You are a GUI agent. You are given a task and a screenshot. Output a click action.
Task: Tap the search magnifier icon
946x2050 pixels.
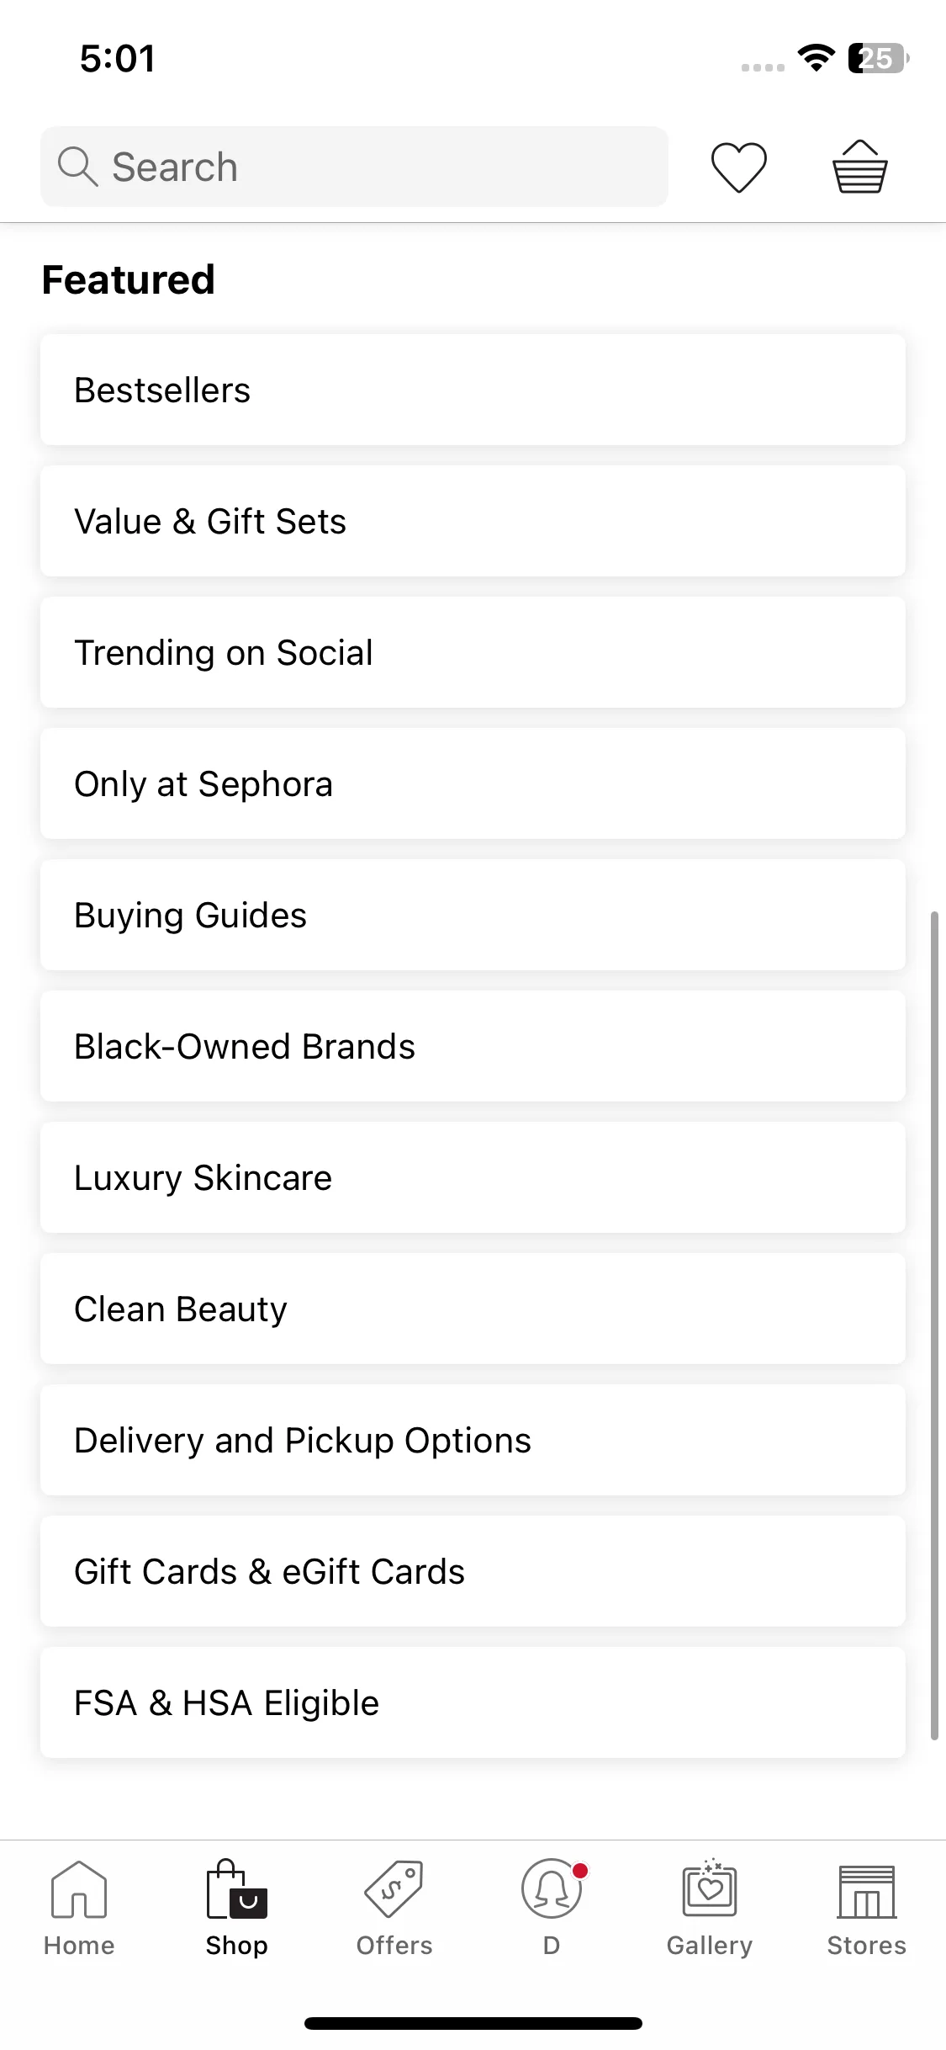click(x=77, y=167)
